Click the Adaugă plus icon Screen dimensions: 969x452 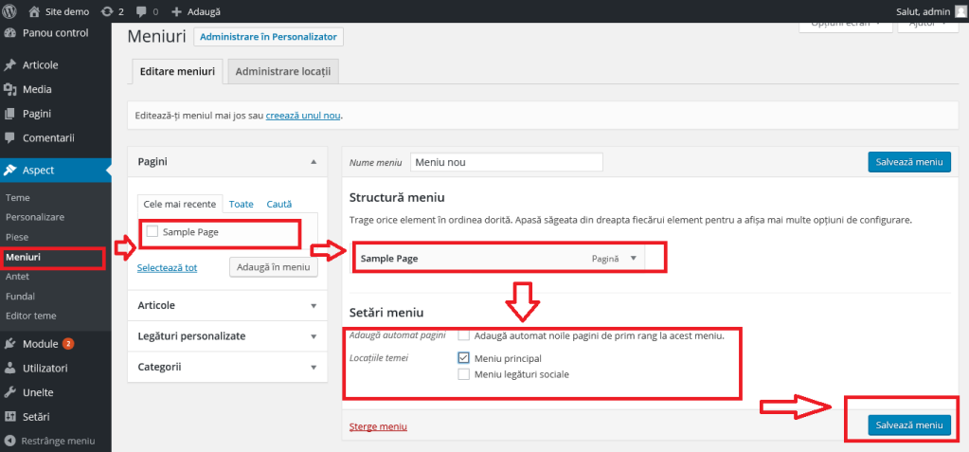(x=176, y=11)
